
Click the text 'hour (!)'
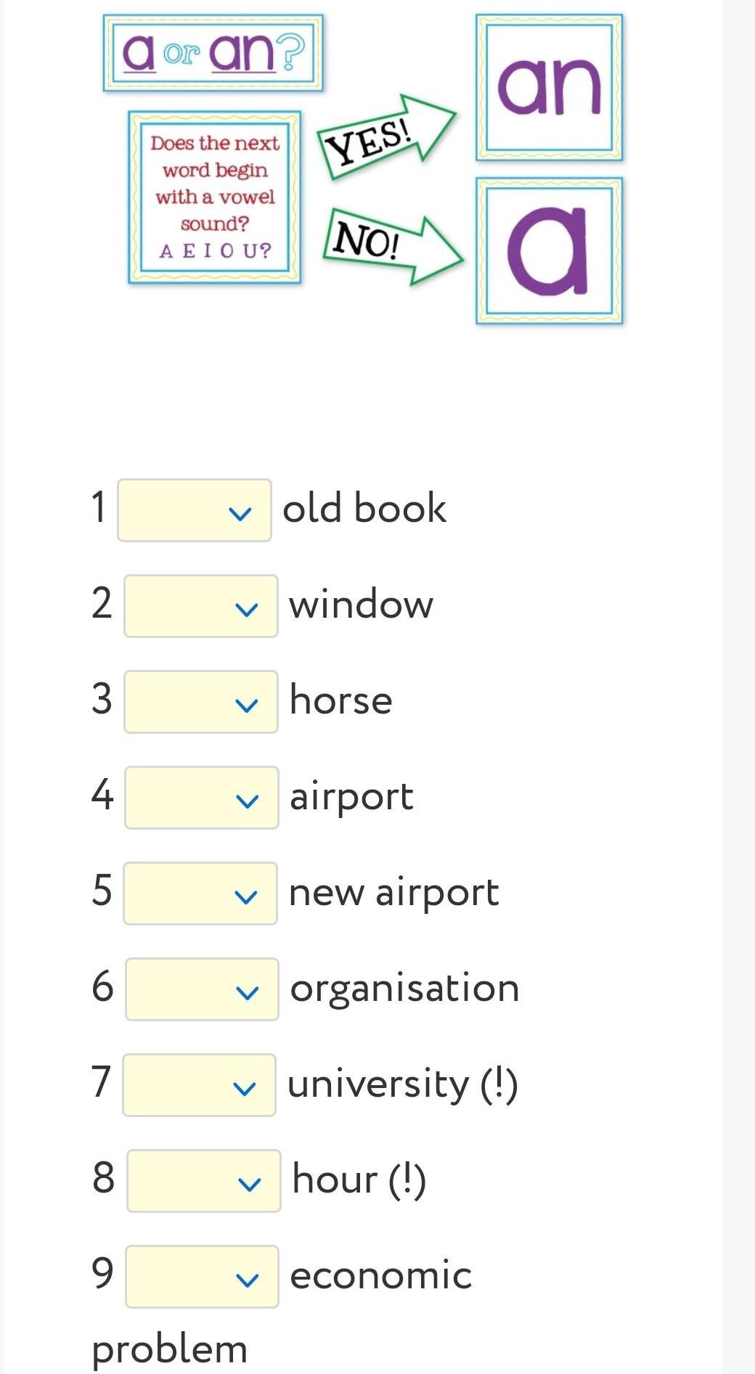click(359, 1179)
